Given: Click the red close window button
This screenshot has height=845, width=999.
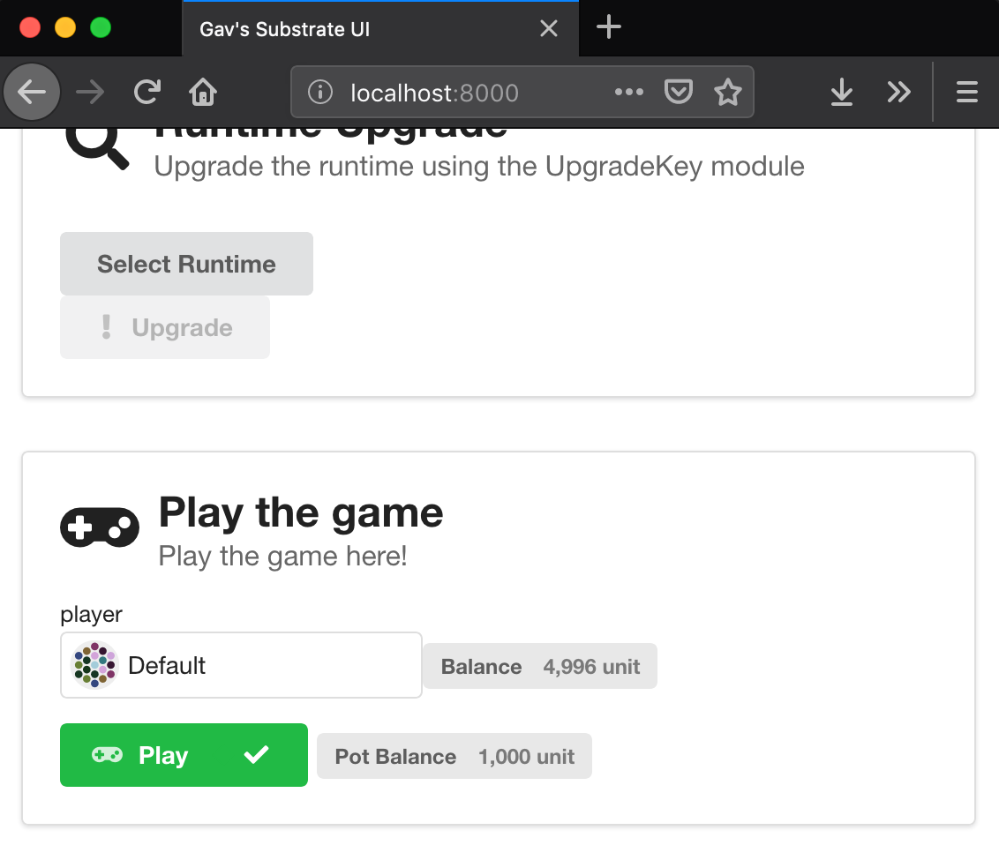Looking at the screenshot, I should [30, 28].
